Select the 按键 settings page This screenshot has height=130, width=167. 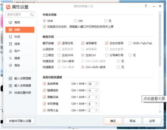[20, 30]
